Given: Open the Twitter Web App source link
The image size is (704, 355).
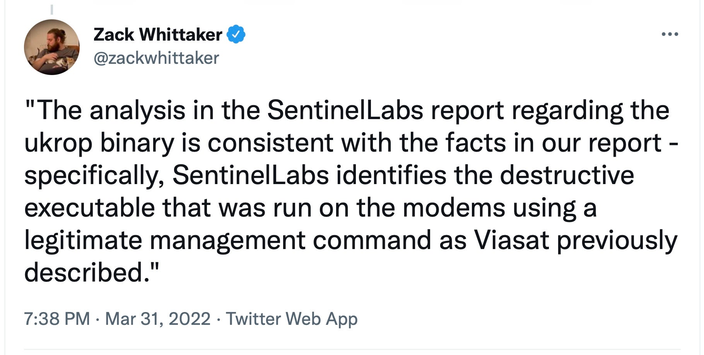Looking at the screenshot, I should click(292, 319).
